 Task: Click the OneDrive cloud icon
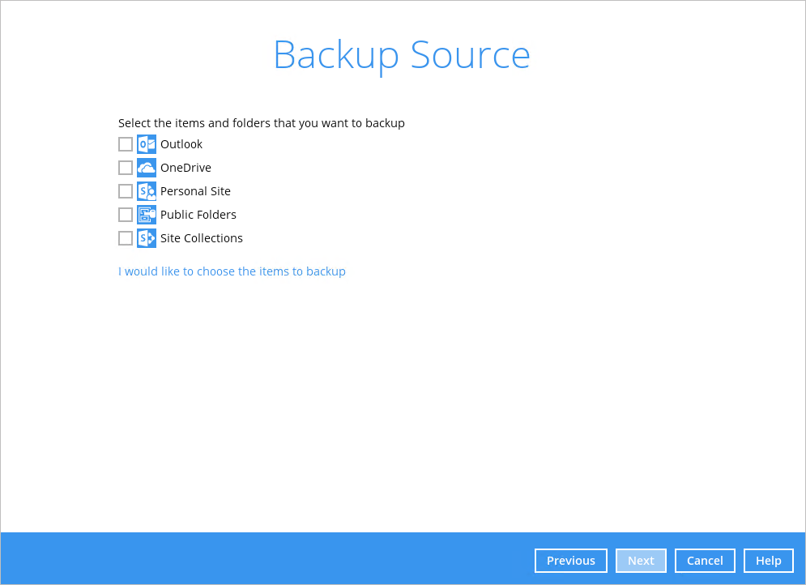(147, 168)
